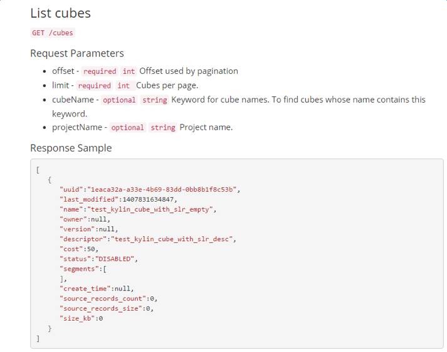Click the "string" tag beside cubeName
This screenshot has width=447, height=352.
154,100
